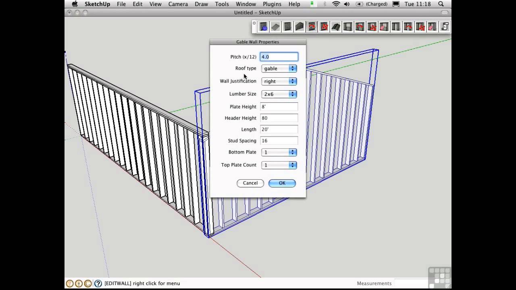
Task: Click the third round status bar icon
Action: [87, 284]
